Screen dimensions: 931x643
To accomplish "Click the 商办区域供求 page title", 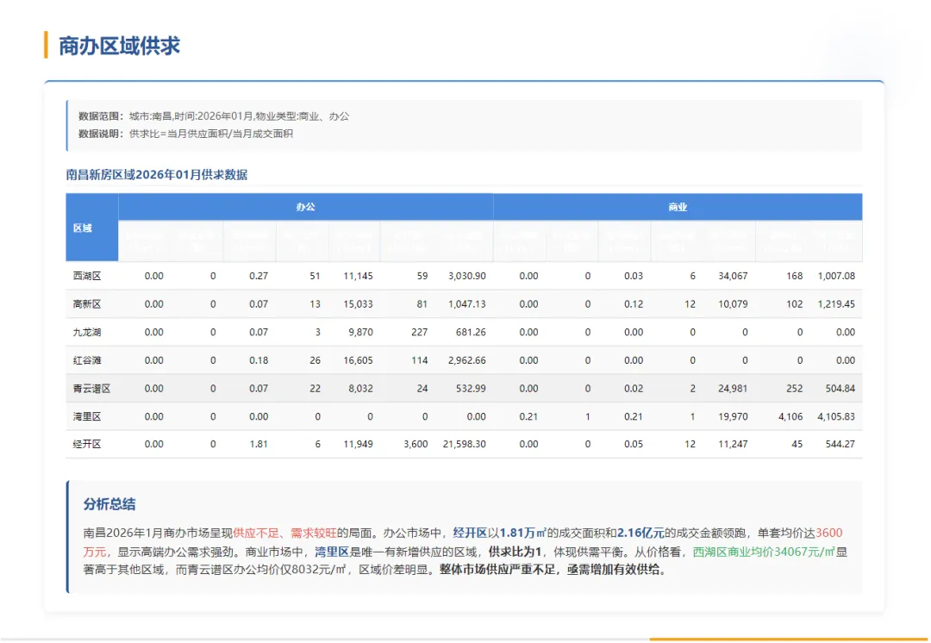I will [119, 46].
